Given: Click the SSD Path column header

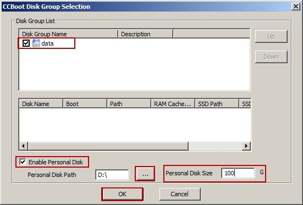Looking at the screenshot, I should pos(217,104).
